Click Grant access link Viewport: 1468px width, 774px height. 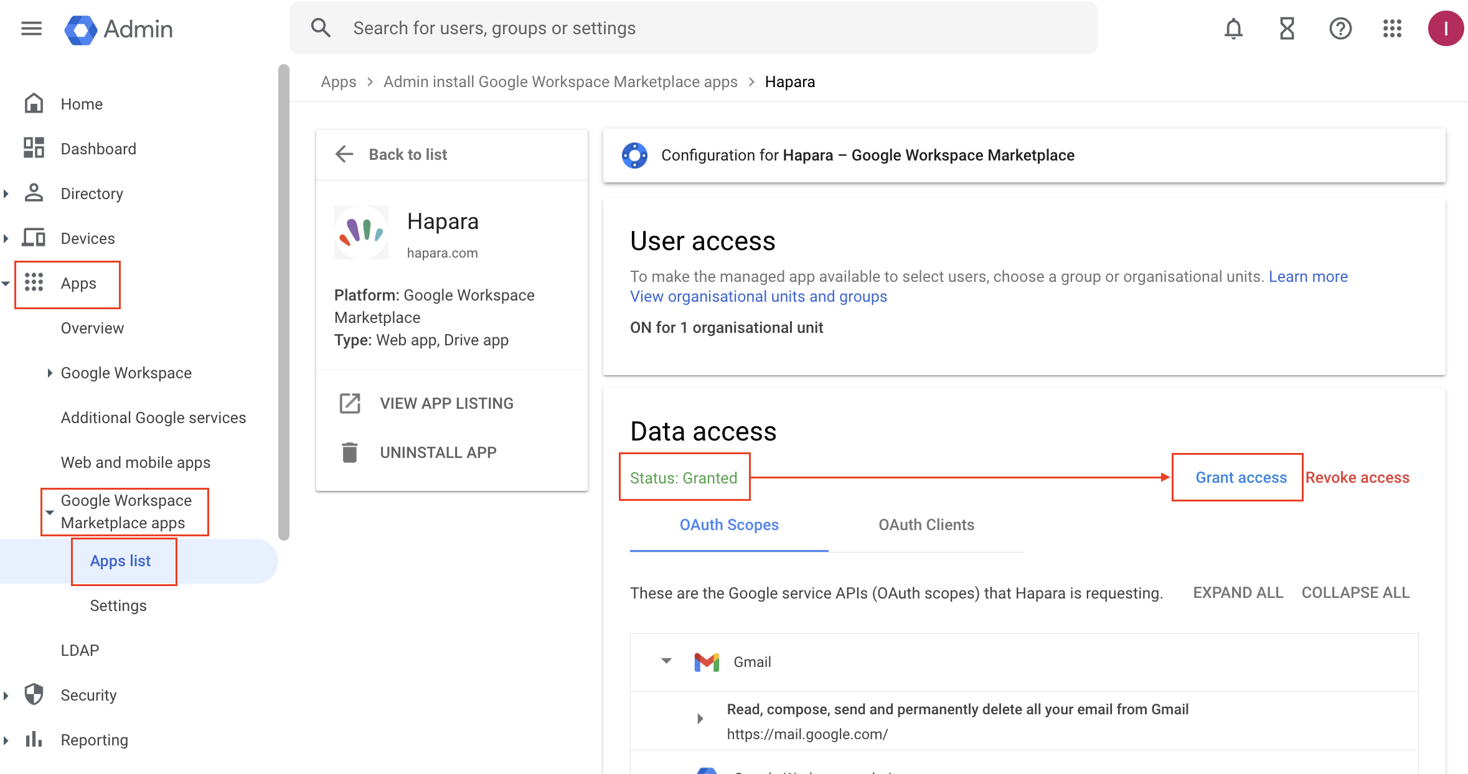point(1241,477)
